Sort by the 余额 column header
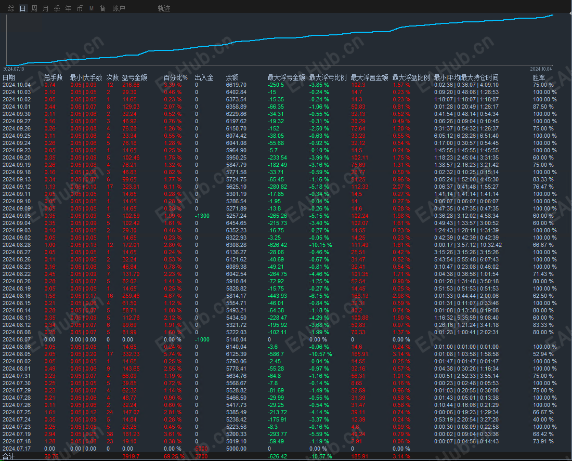 pyautogui.click(x=232, y=77)
